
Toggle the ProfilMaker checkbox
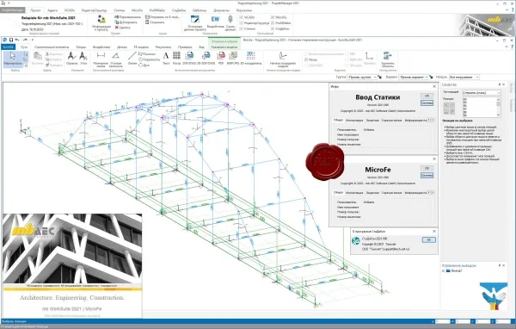273,22
